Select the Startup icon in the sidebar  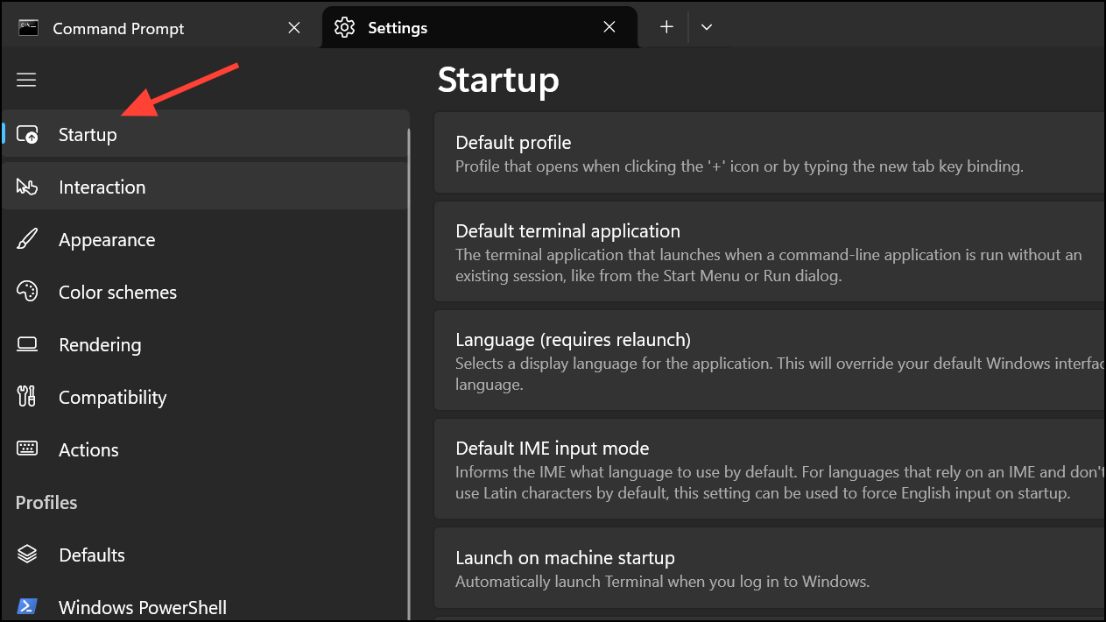coord(27,134)
